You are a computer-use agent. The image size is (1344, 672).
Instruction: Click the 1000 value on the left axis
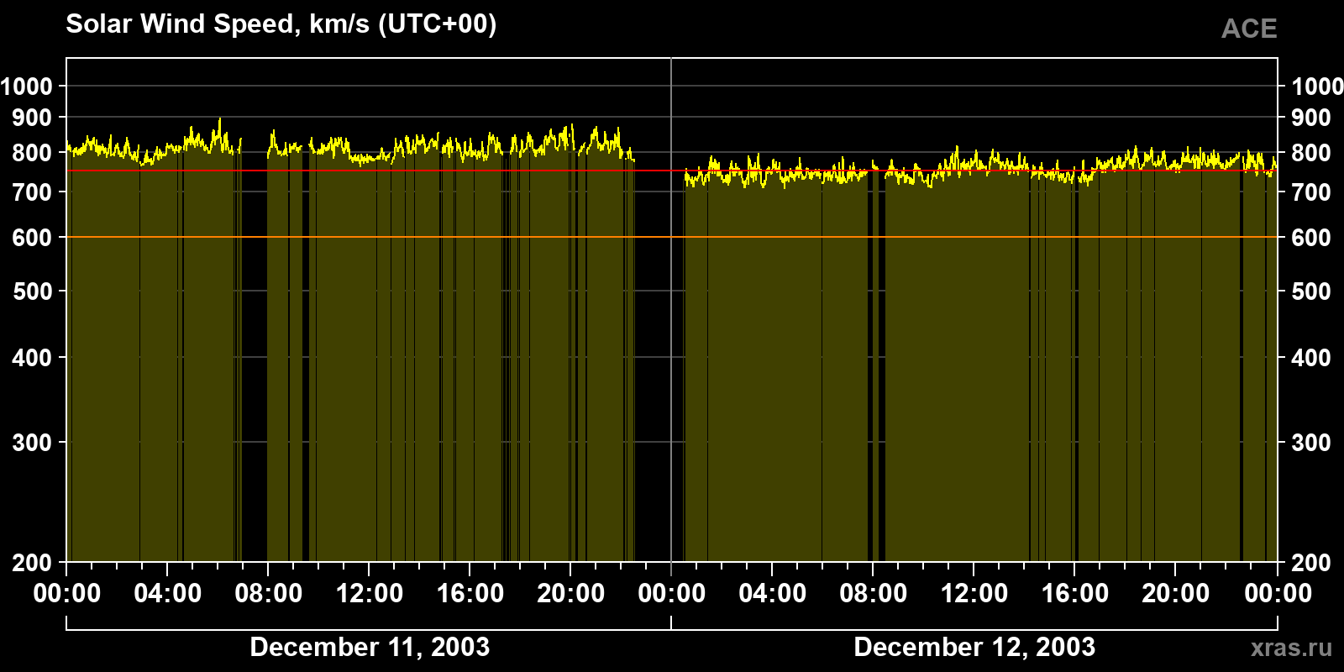pyautogui.click(x=26, y=86)
